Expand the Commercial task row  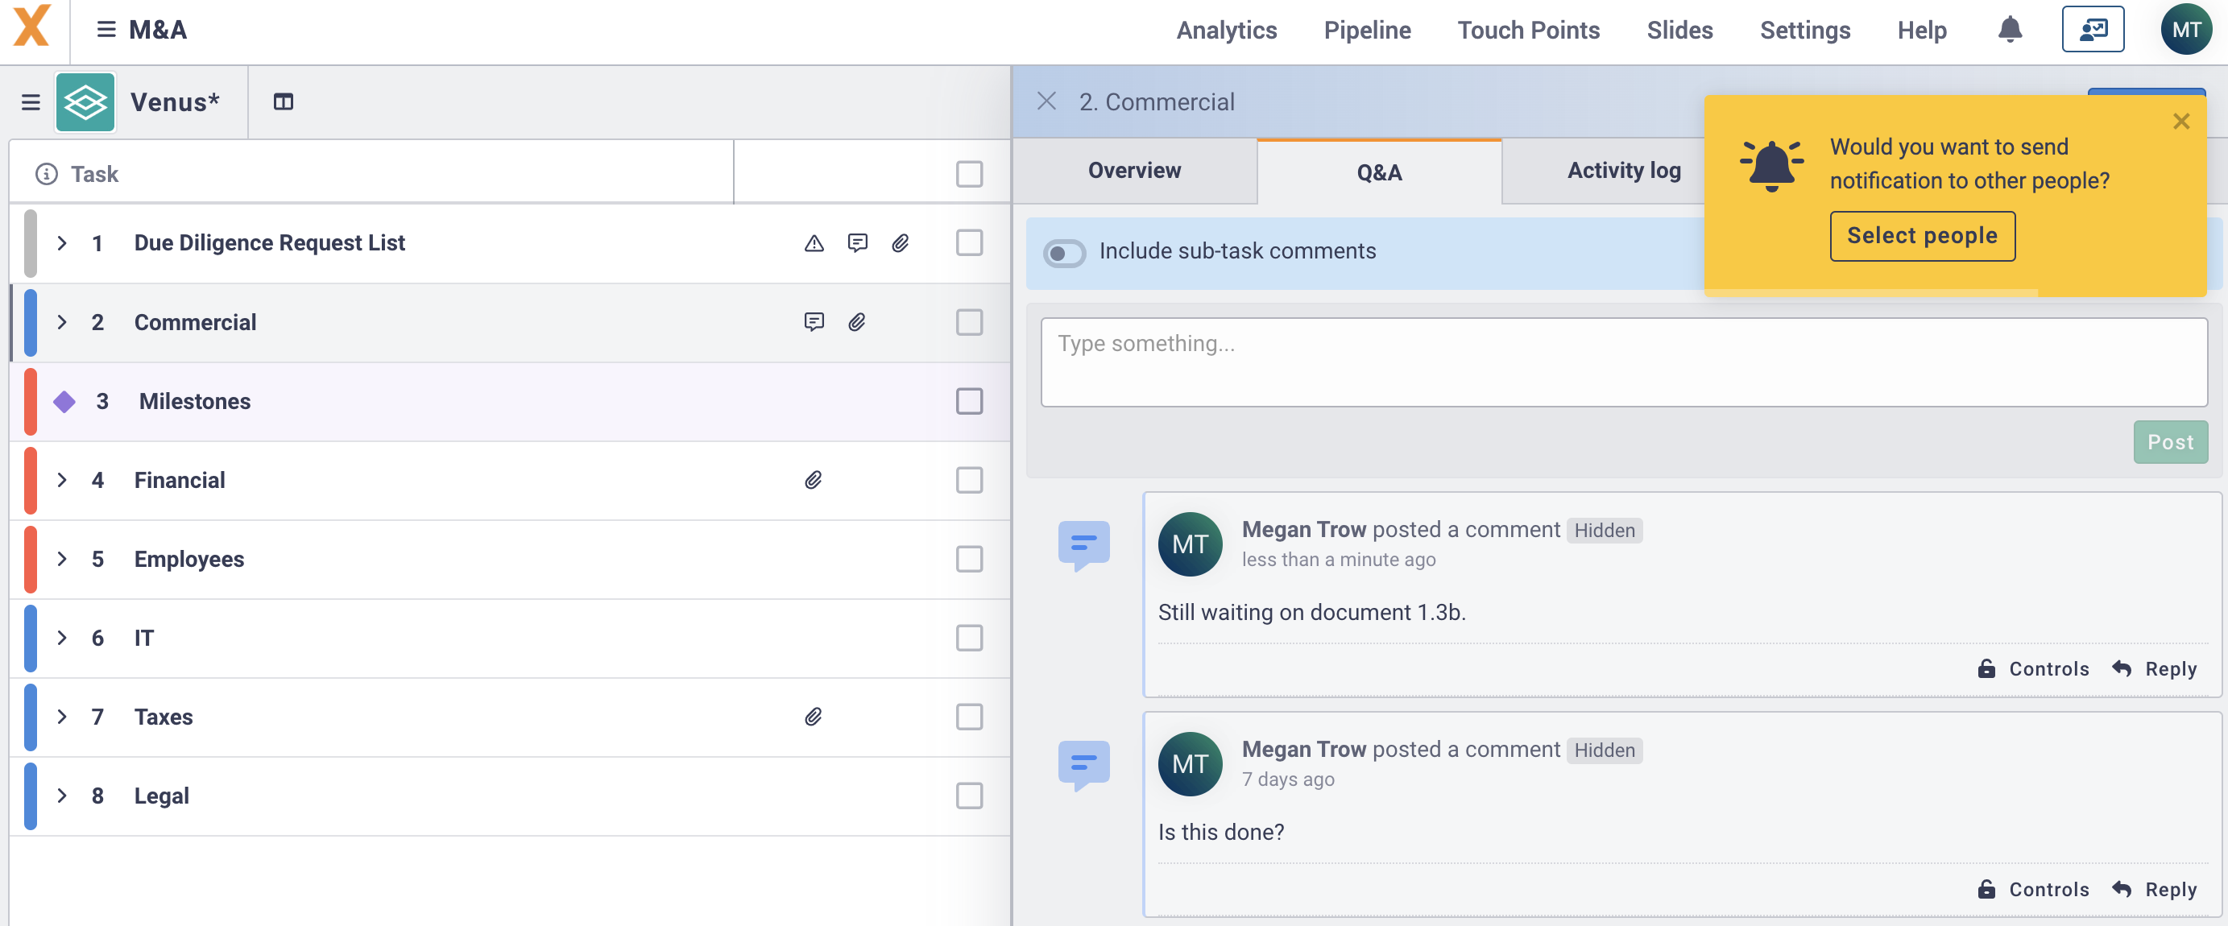(62, 323)
